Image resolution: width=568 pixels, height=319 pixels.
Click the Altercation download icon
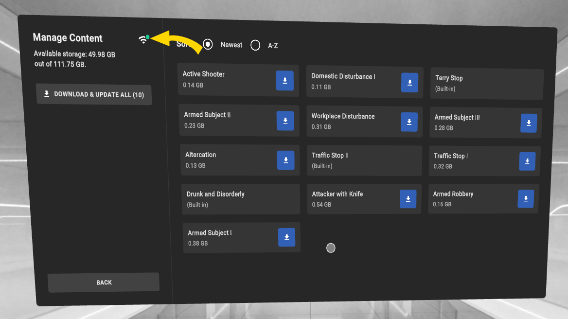285,160
